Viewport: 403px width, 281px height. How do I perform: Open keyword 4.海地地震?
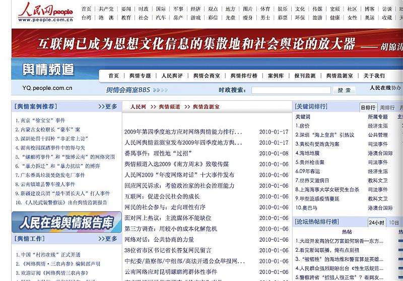(307, 153)
